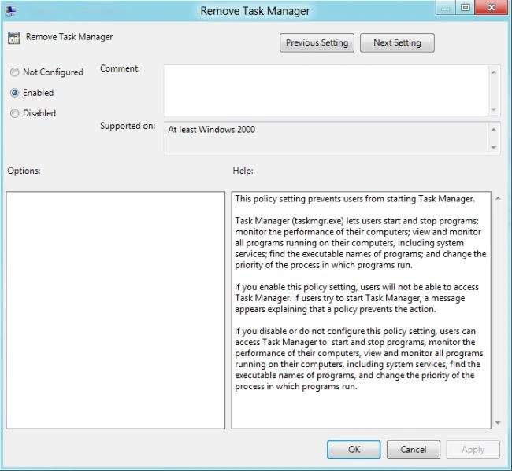Viewport: 512px width, 471px height.
Task: Click the Cancel button
Action: tap(414, 450)
